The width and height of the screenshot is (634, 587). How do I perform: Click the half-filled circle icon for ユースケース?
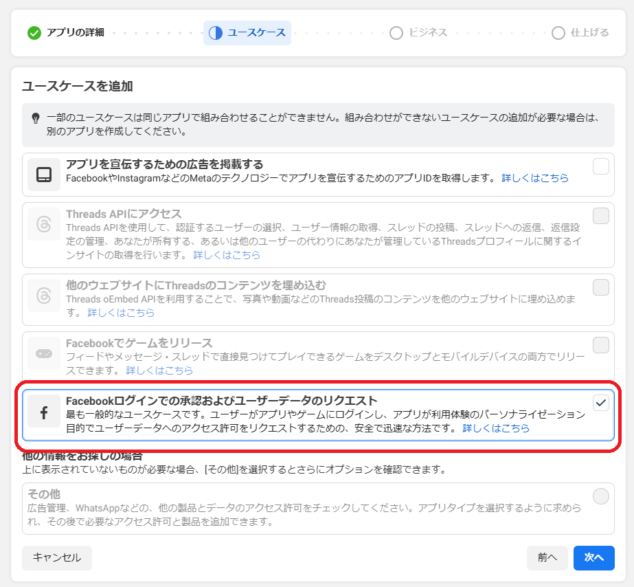[216, 33]
